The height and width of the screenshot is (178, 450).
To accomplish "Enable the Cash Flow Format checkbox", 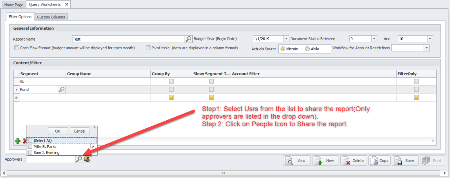I will 17,48.
